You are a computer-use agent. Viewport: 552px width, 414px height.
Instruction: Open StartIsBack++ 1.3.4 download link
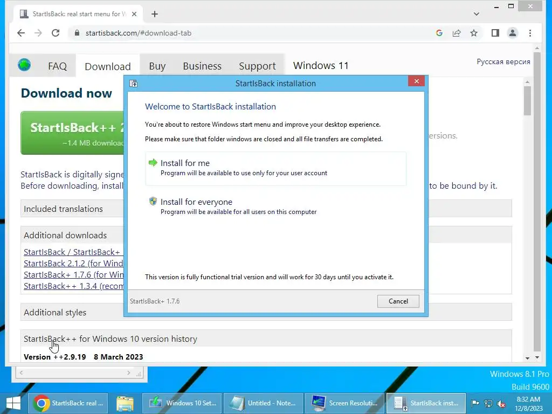[73, 286]
